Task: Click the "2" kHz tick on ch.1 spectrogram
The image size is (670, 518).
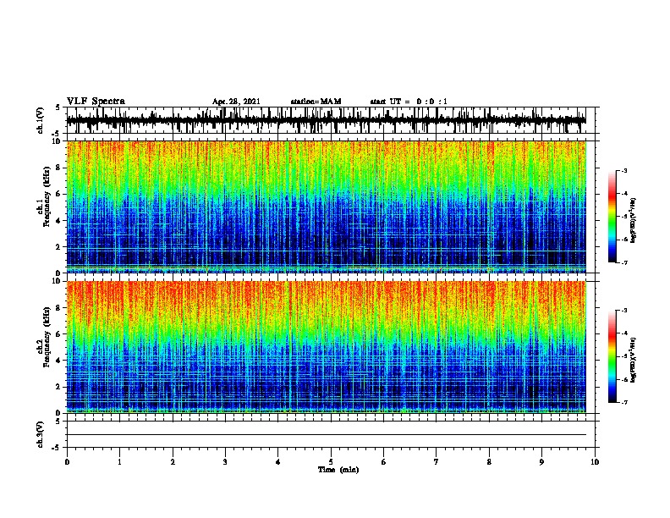Action: click(x=58, y=246)
